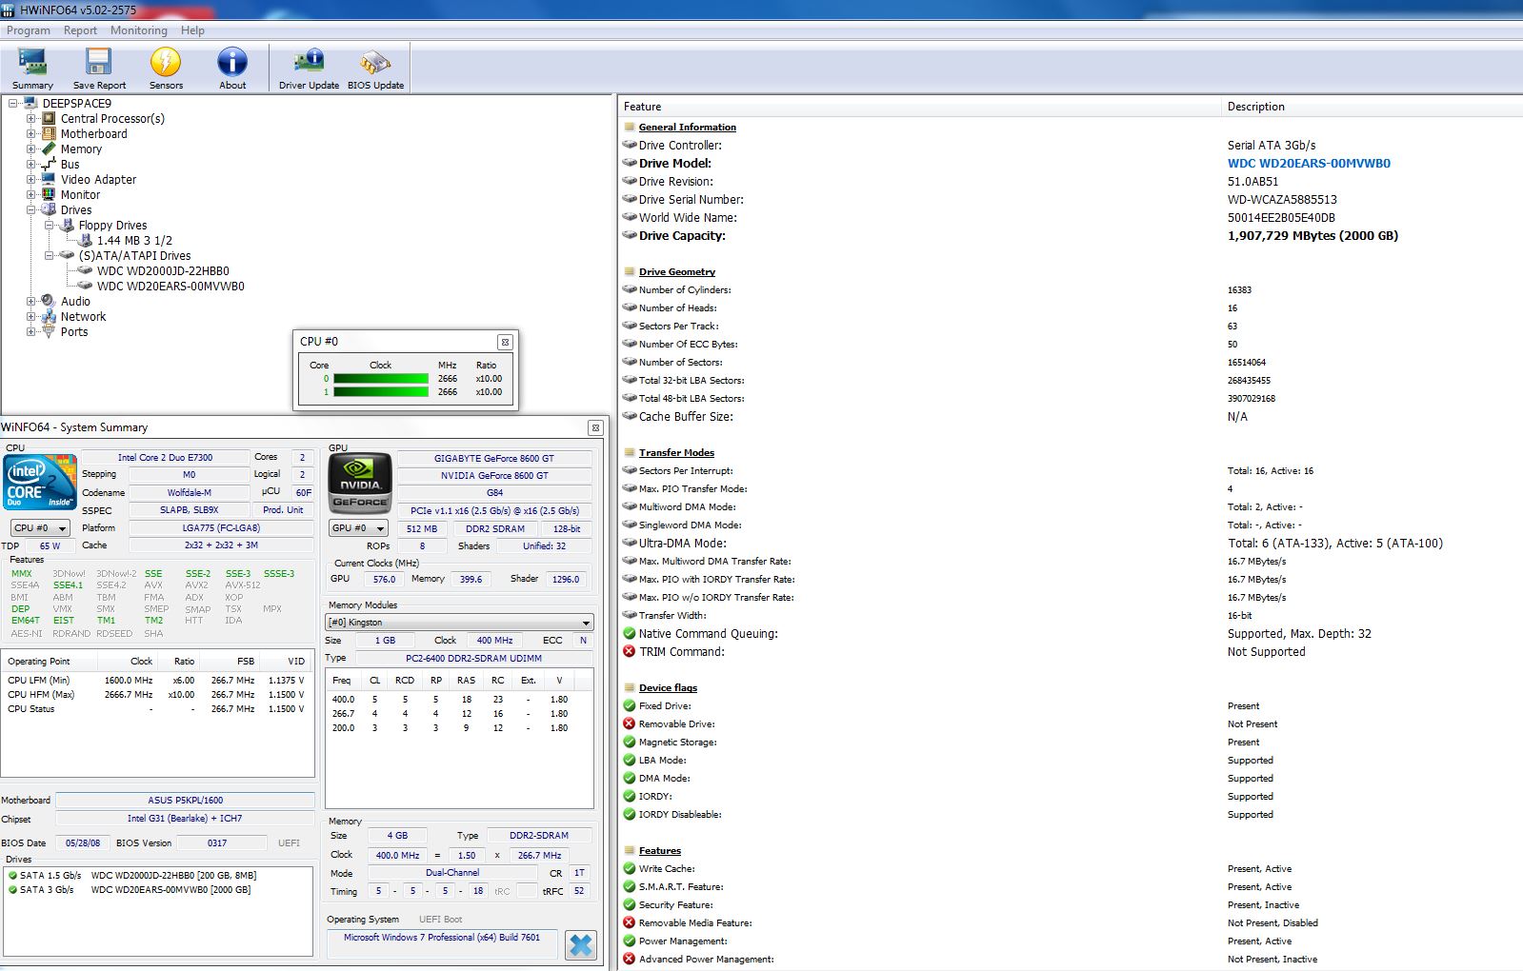
Task: Click Core 0 clock bar
Action: (x=381, y=379)
